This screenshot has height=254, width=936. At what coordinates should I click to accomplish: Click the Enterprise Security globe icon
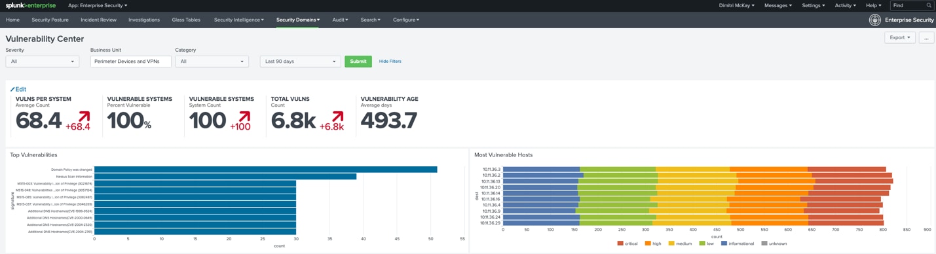pyautogui.click(x=874, y=20)
